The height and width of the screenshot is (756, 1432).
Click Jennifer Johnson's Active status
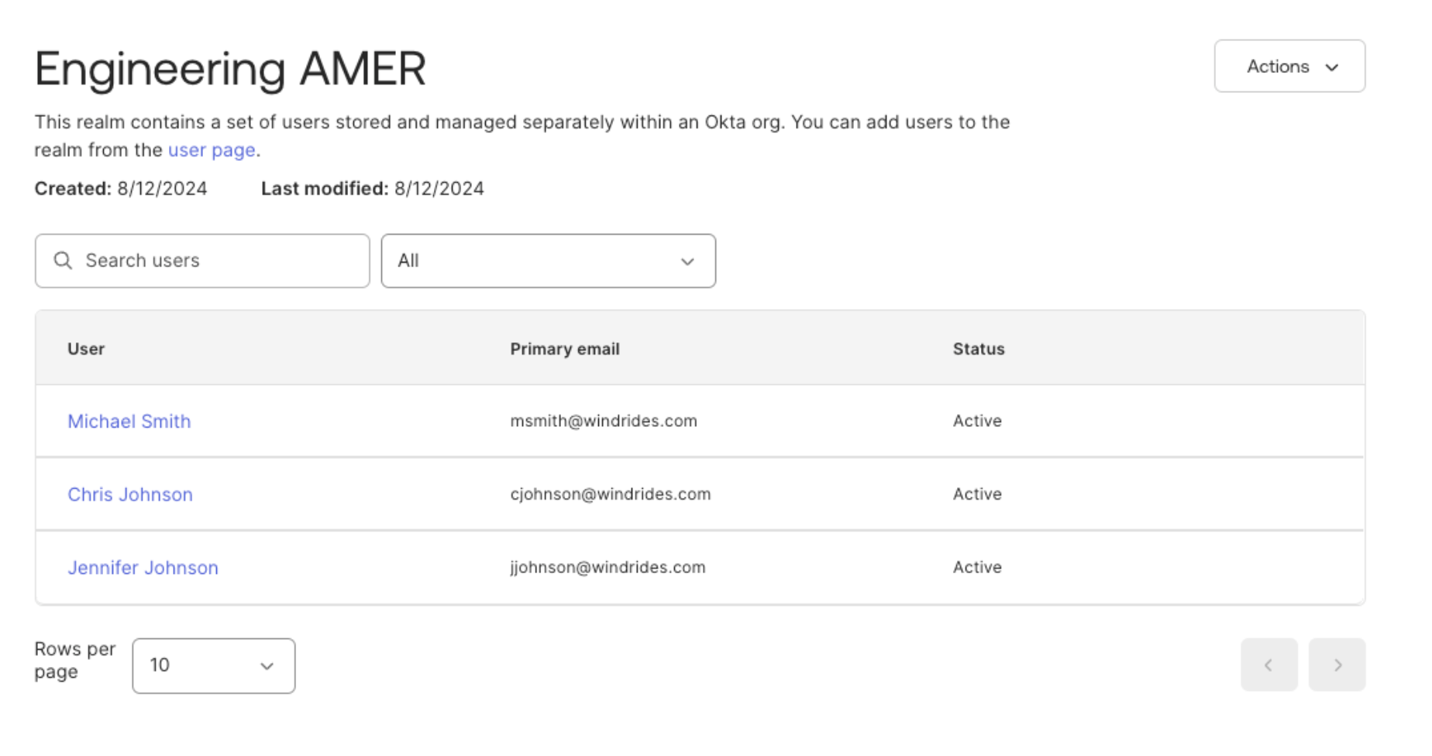[976, 567]
